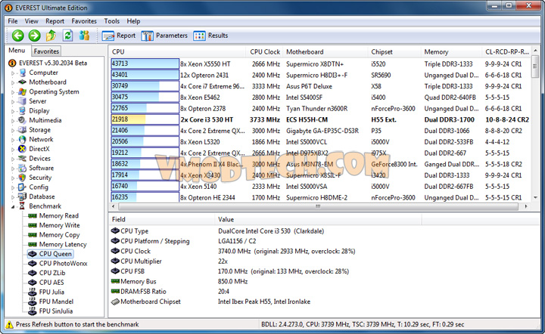Select the Motherboard icon in the tree
This screenshot has height=334, width=545.
[23, 82]
